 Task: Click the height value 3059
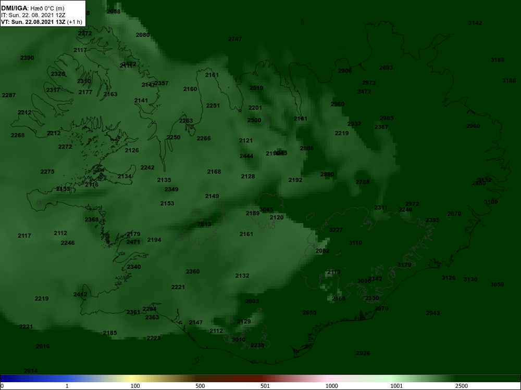click(x=497, y=284)
